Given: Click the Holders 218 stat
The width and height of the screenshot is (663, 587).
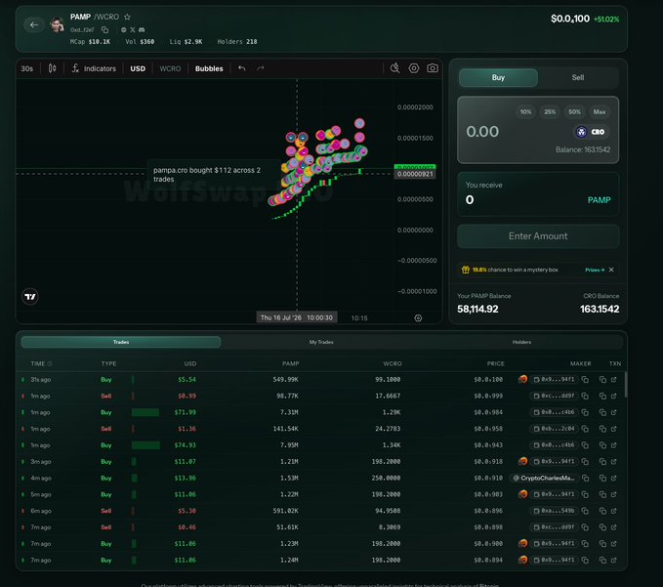Looking at the screenshot, I should pyautogui.click(x=237, y=42).
